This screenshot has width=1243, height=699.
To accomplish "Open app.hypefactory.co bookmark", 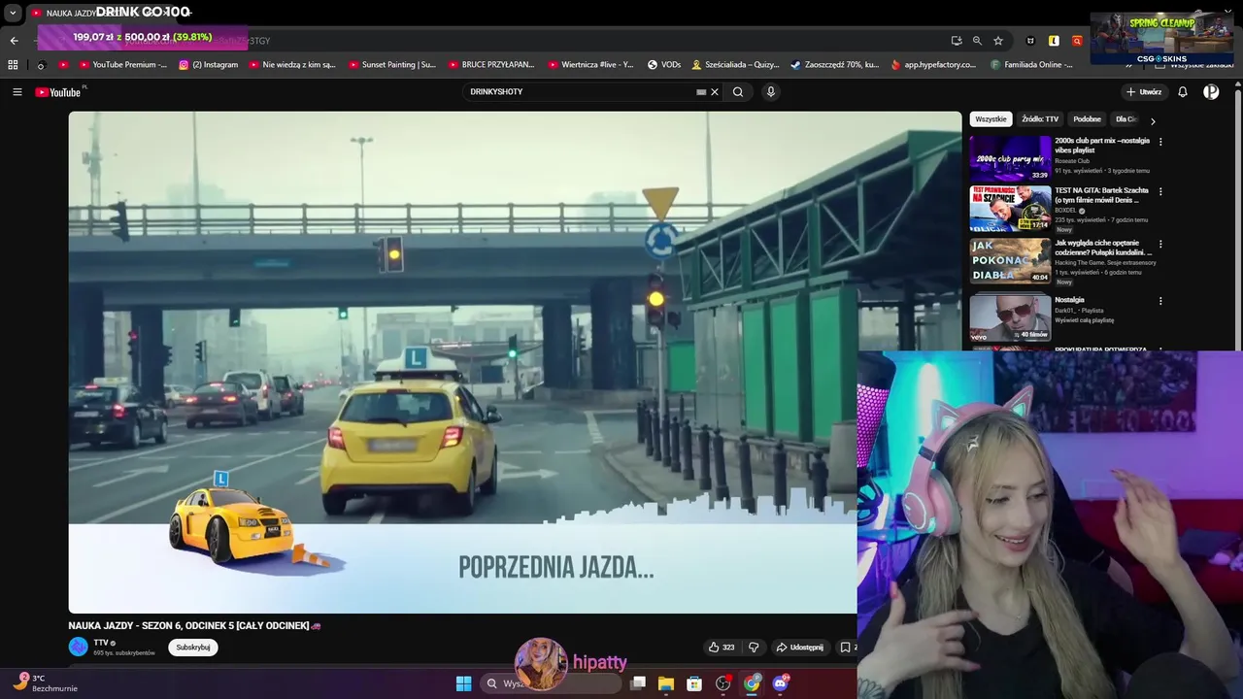I will (x=933, y=65).
